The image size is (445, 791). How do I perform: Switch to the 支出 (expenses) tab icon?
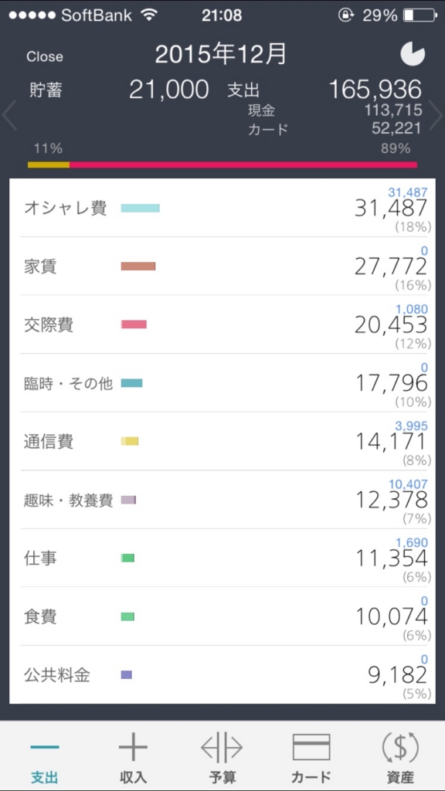(x=44, y=753)
